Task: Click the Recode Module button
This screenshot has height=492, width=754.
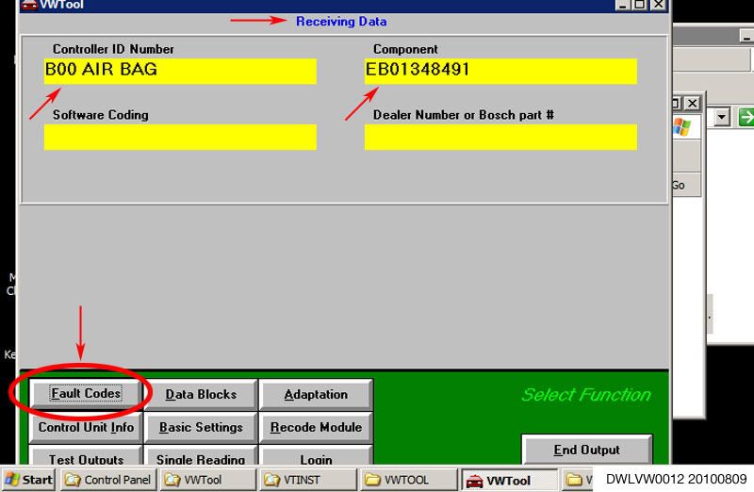Action: (316, 427)
